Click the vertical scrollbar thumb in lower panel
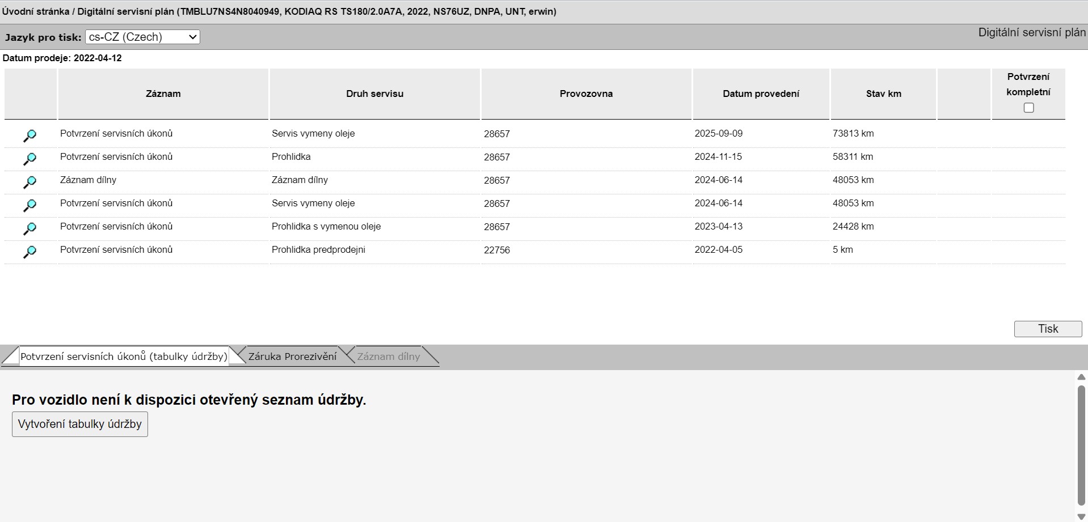The image size is (1088, 522). pos(1081,445)
